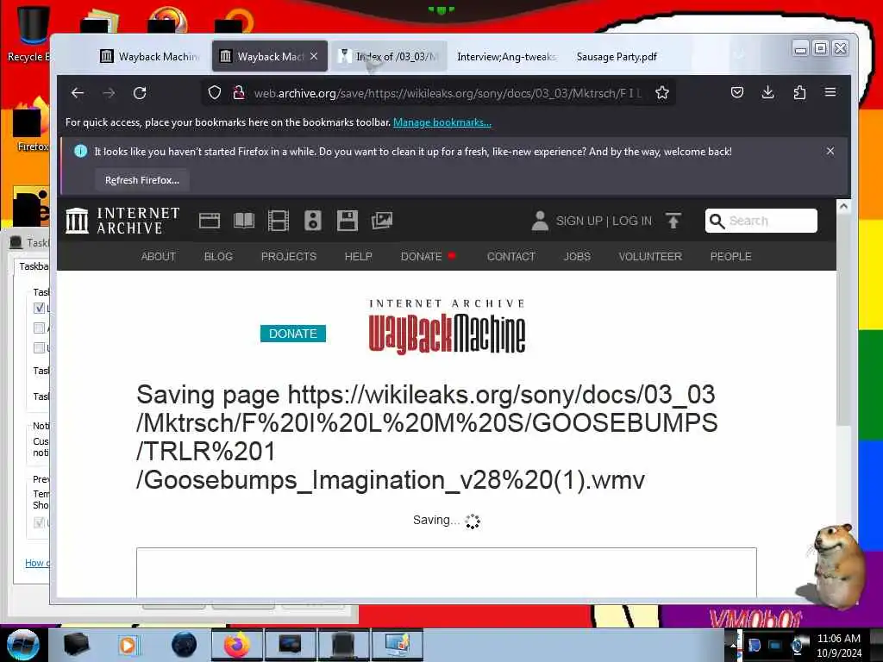Click the Refresh Firefox button
The image size is (883, 662).
coord(142,180)
